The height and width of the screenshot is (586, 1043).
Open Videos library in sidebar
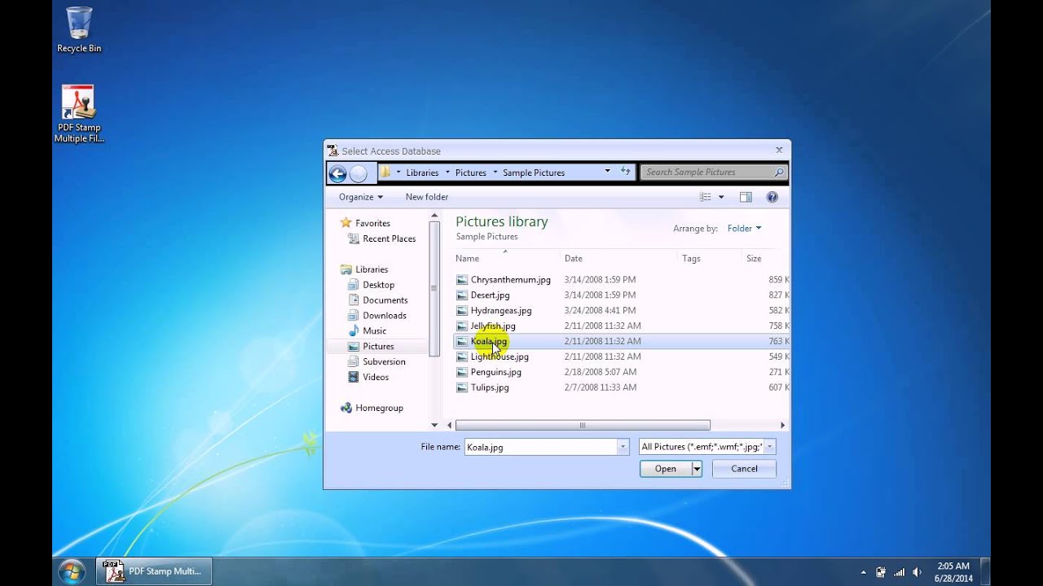point(368,378)
